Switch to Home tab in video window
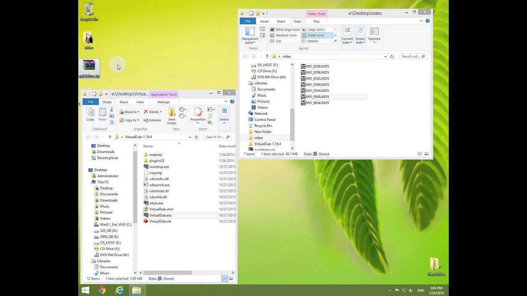The image size is (527, 296). click(264, 21)
